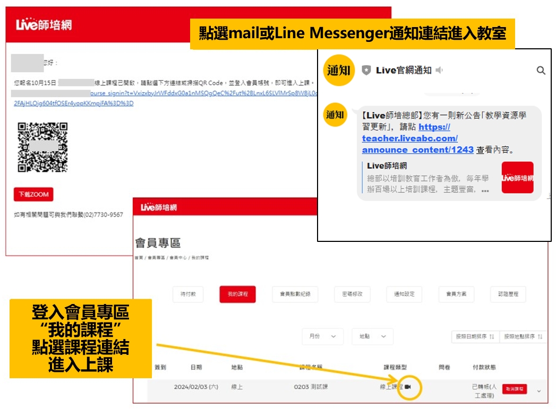The width and height of the screenshot is (556, 409).
Task: Open search in the Line chat window
Action: (541, 71)
